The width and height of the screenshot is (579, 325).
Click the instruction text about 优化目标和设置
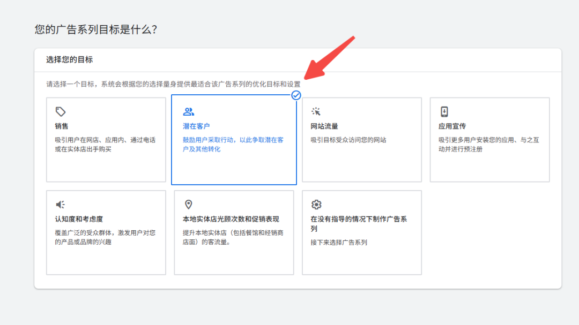(172, 84)
